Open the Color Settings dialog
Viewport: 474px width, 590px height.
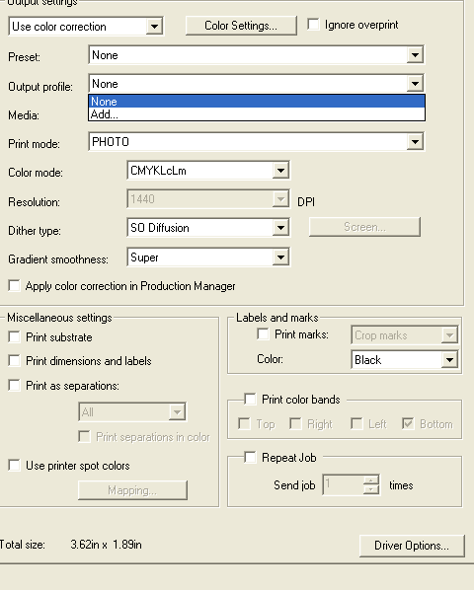pyautogui.click(x=241, y=26)
